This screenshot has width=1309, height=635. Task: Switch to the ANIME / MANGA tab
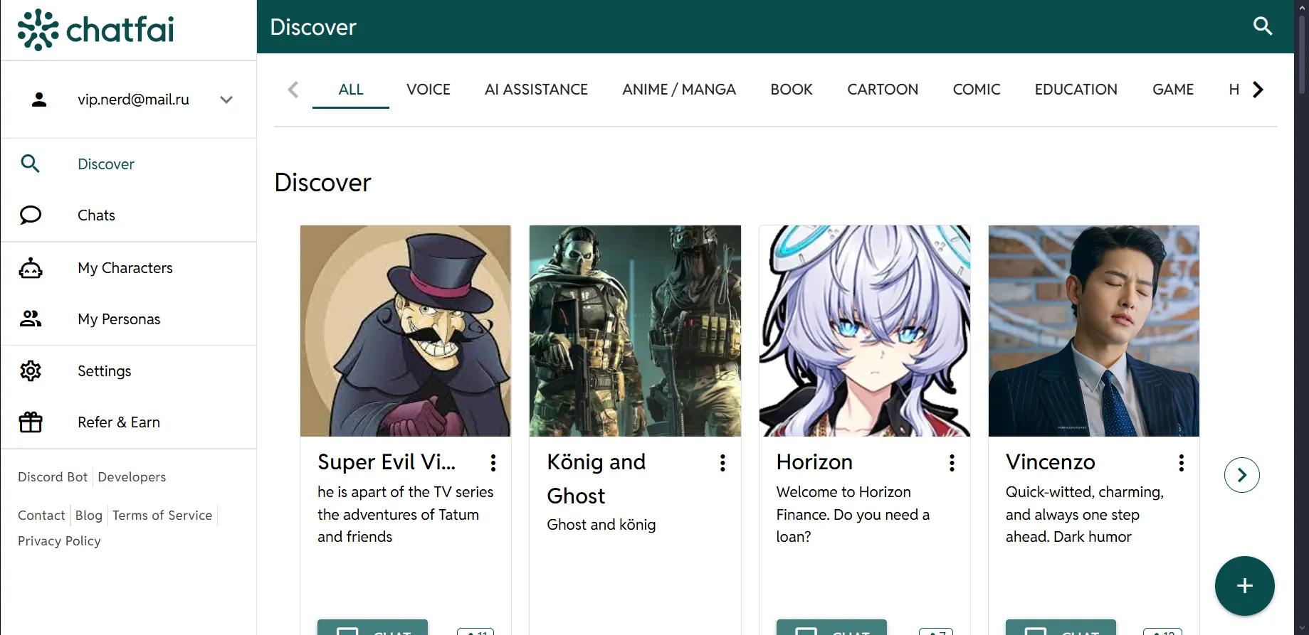[x=679, y=90]
